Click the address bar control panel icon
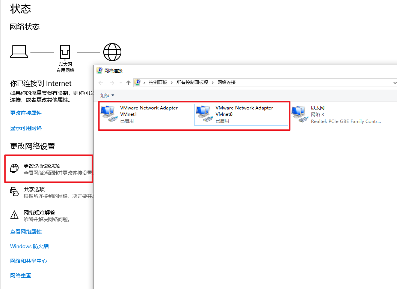Viewport: 397px width, 289px height. pos(137,82)
